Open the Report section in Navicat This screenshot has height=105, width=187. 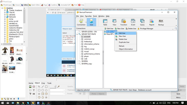point(152,22)
